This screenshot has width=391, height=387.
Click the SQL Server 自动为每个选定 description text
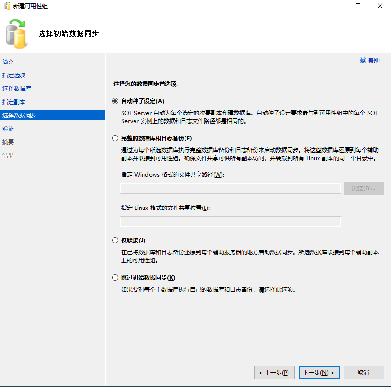point(249,117)
